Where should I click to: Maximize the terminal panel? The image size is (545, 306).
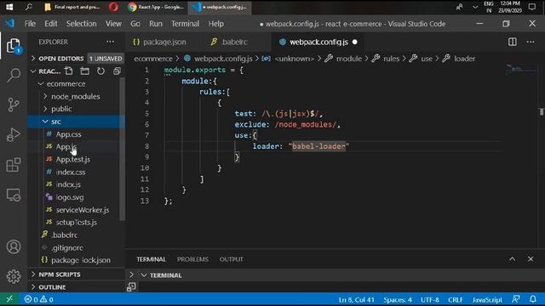click(x=513, y=259)
